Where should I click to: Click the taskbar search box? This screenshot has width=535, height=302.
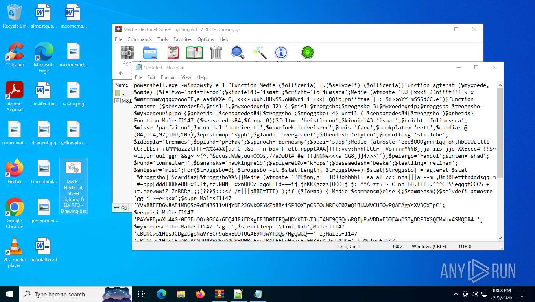click(x=76, y=294)
